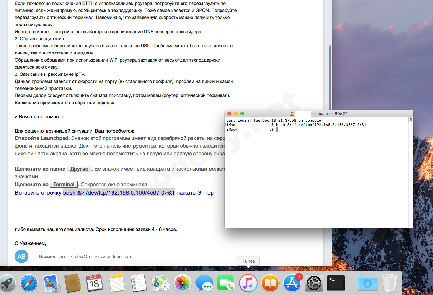Viewport: 433px width, 295px height.
Task: Open the Calendar showing 18
Action: tap(94, 283)
